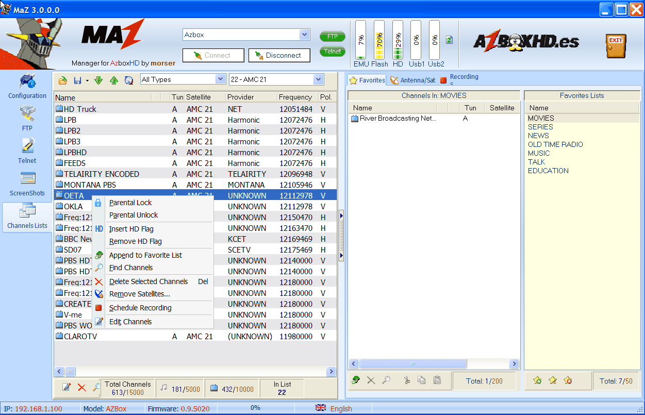Click the gray magnifier icon below MOVIES list

pos(386,380)
